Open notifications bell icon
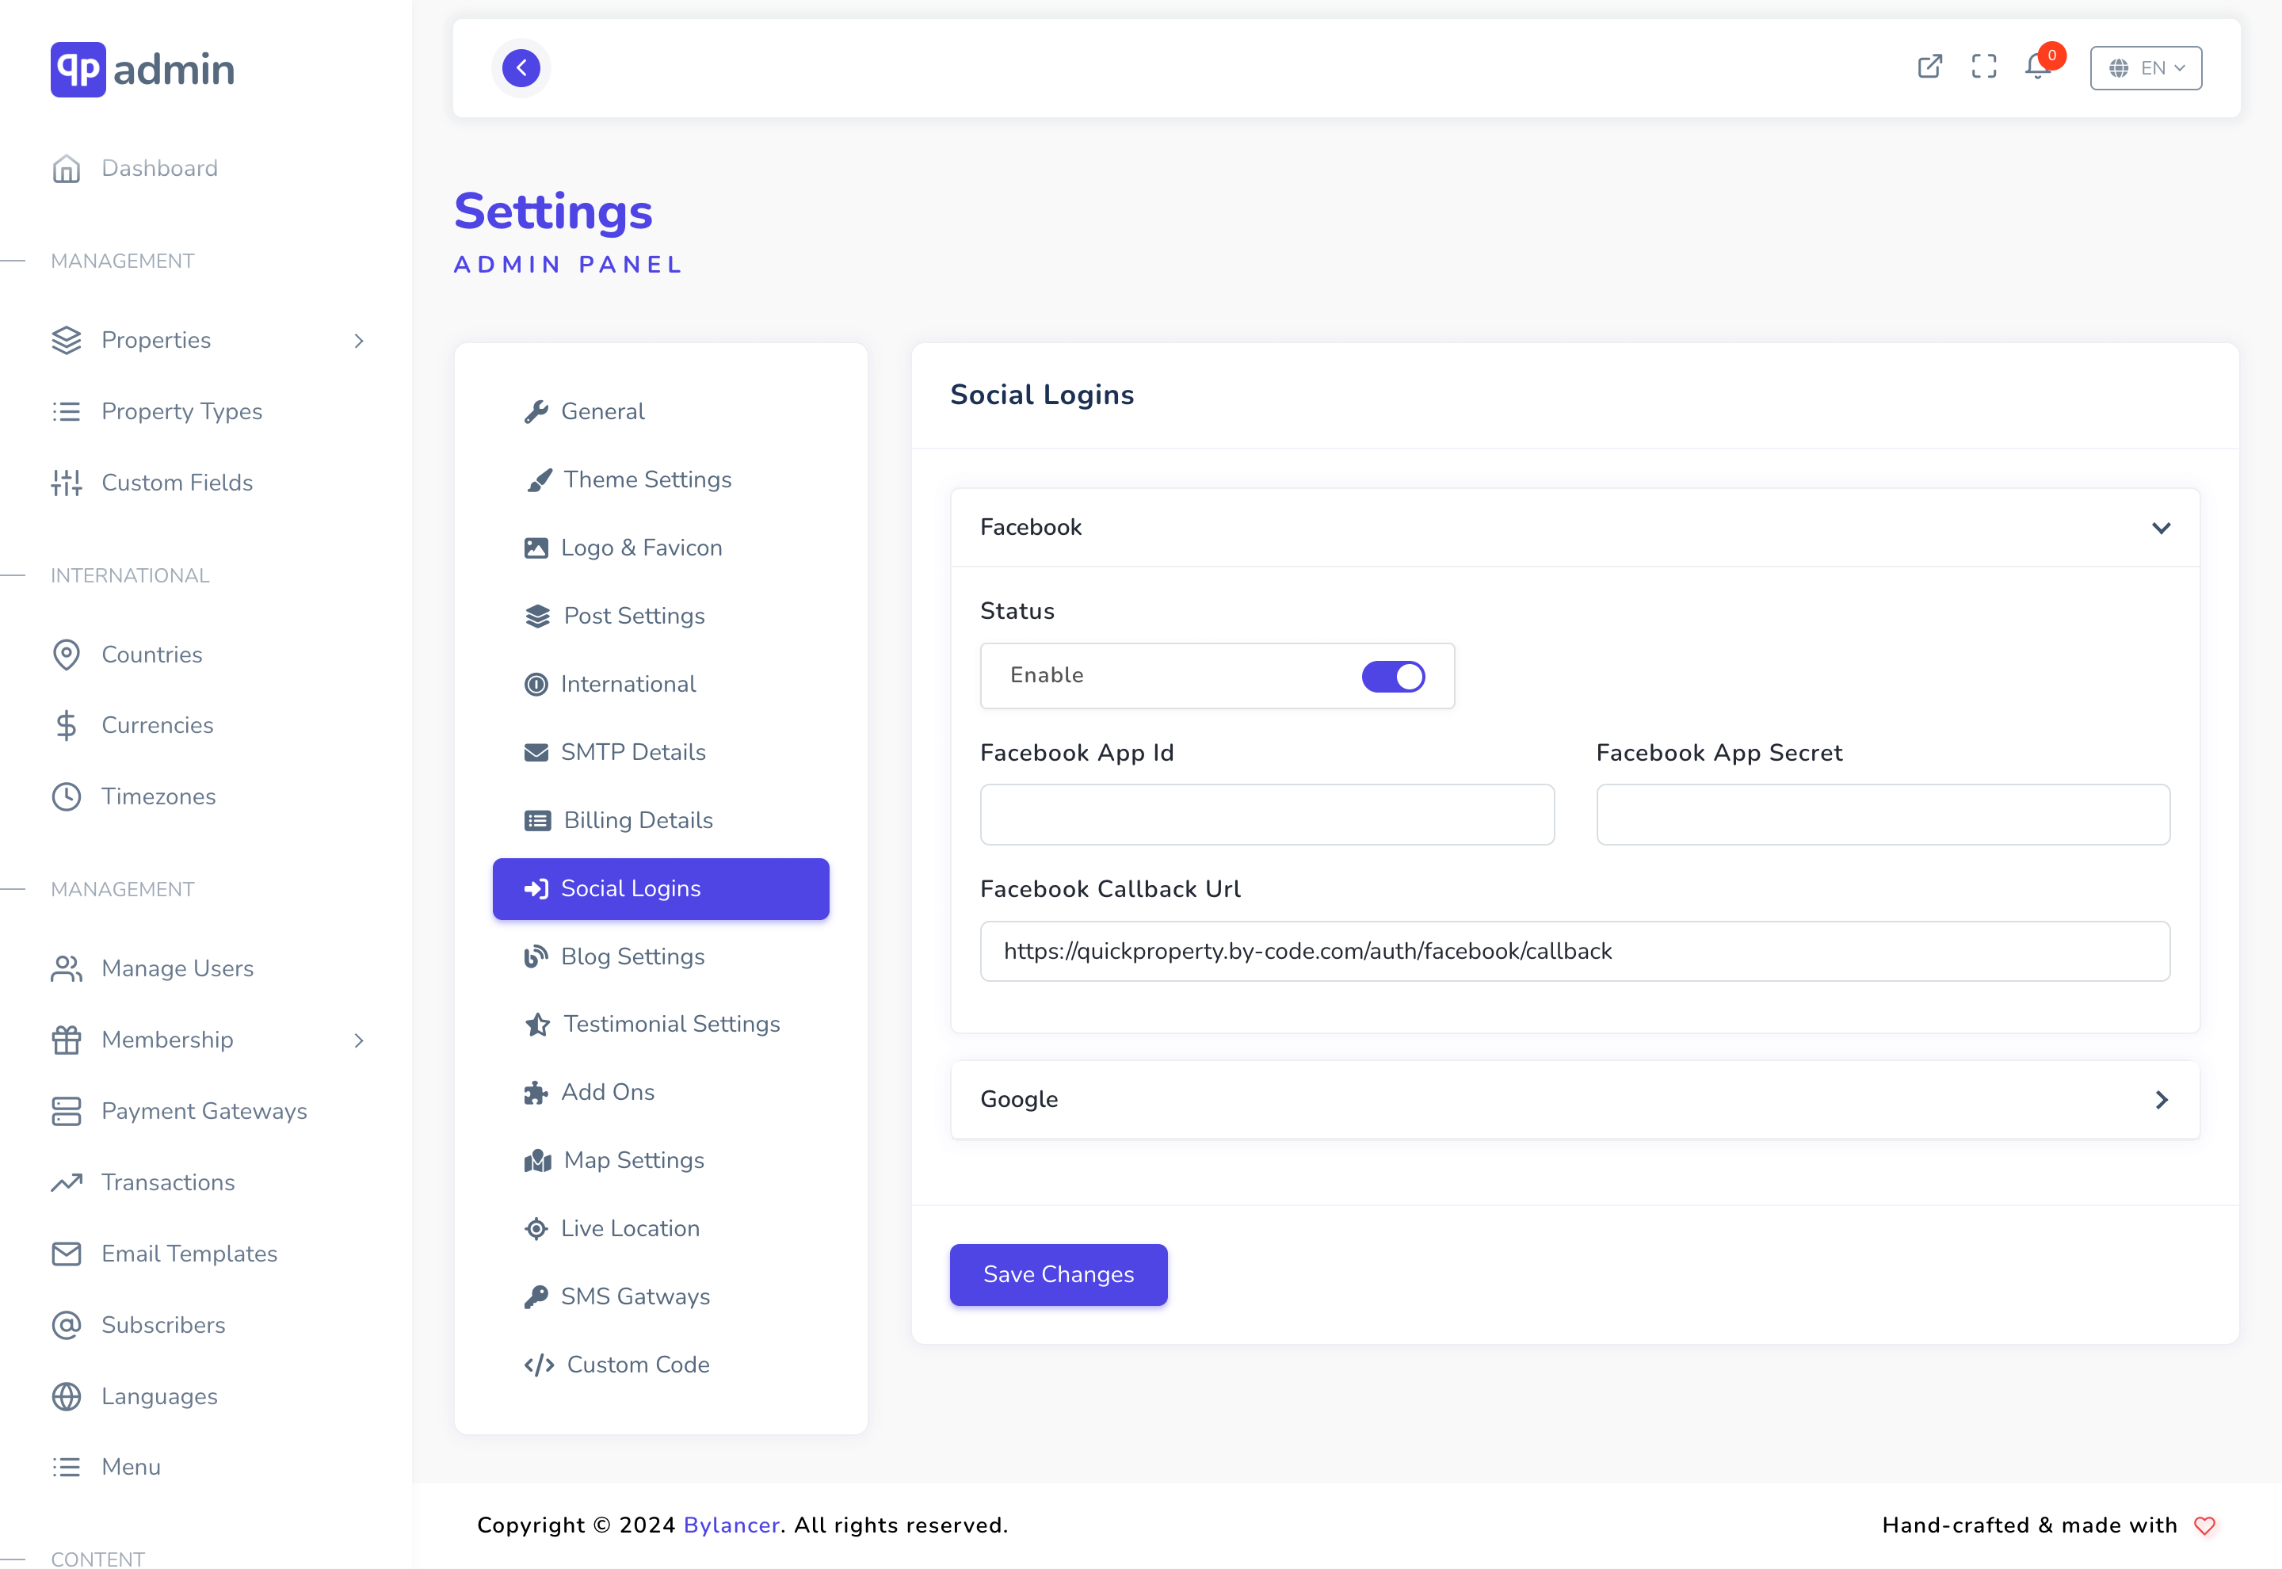2282x1569 pixels. coord(2038,67)
